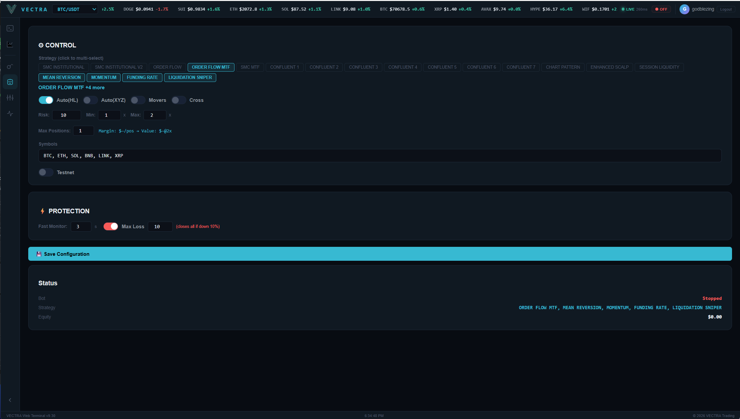Viewport: 740px width, 419px height.
Task: Click the activity pulse sidebar icon
Action: pyautogui.click(x=10, y=113)
